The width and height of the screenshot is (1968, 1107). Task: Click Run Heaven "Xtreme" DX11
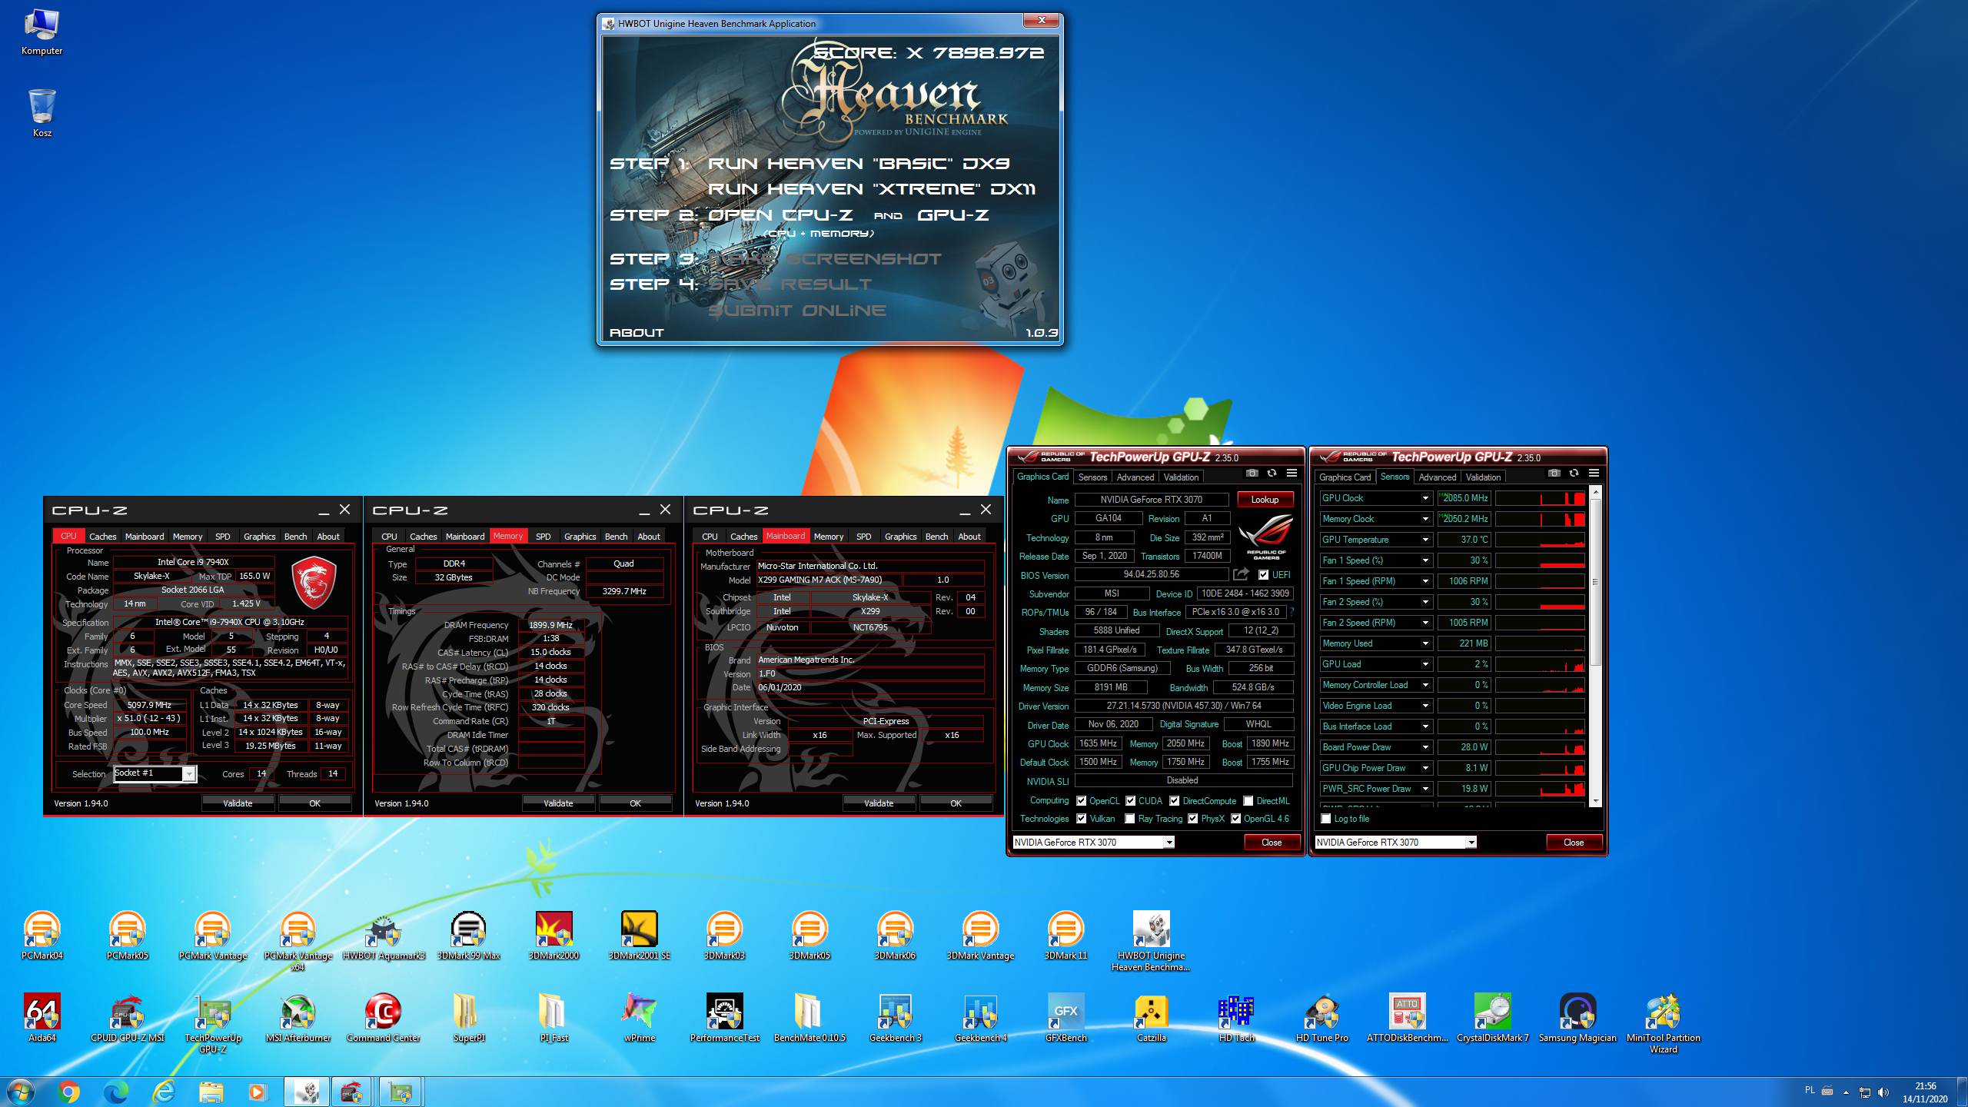[x=871, y=189]
